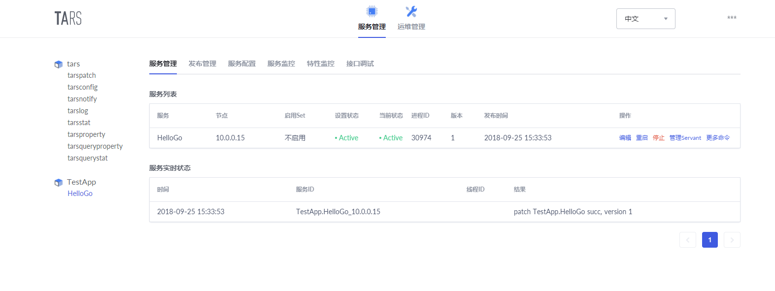Click 重启 to restart HelloGo
This screenshot has width=775, height=291.
click(642, 138)
